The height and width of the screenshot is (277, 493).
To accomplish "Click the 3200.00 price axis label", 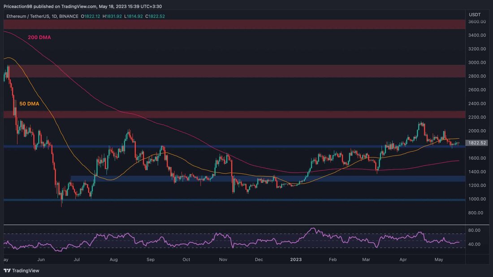I will (477, 49).
